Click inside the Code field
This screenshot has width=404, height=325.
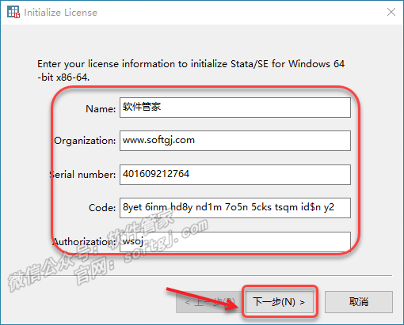(235, 208)
